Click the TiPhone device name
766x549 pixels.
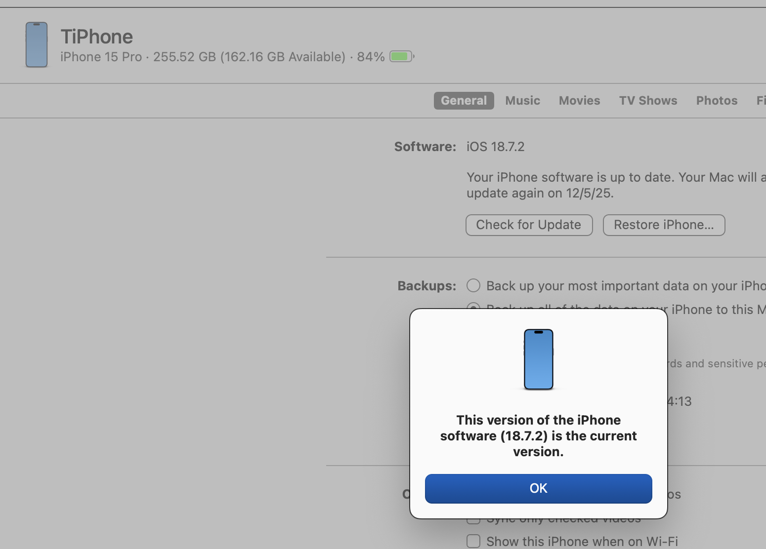97,37
